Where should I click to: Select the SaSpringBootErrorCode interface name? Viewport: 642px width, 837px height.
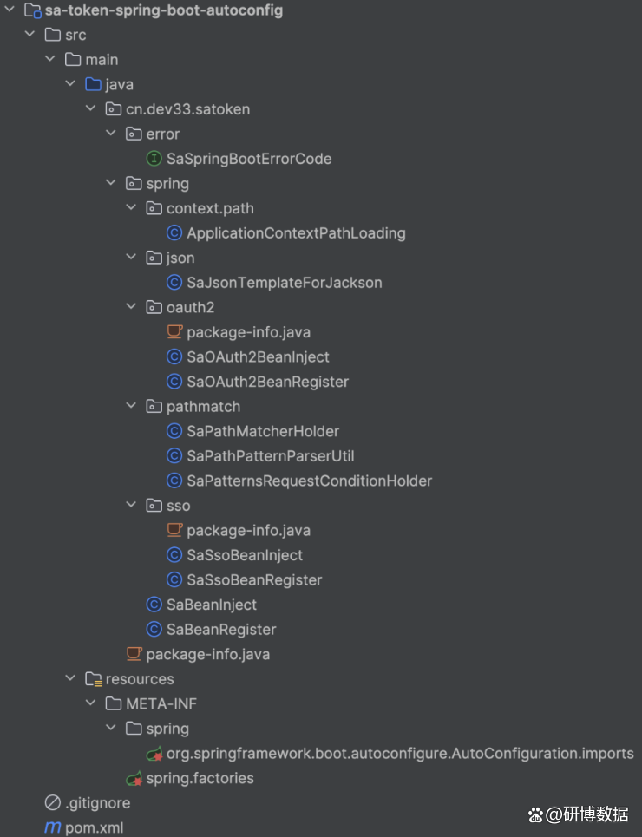tap(249, 159)
